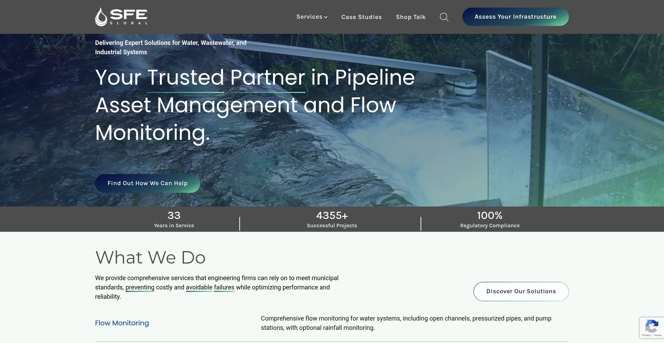Open the search magnifier icon

444,17
